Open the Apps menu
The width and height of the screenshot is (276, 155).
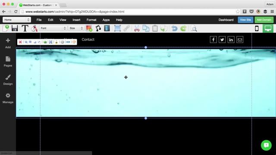click(106, 20)
